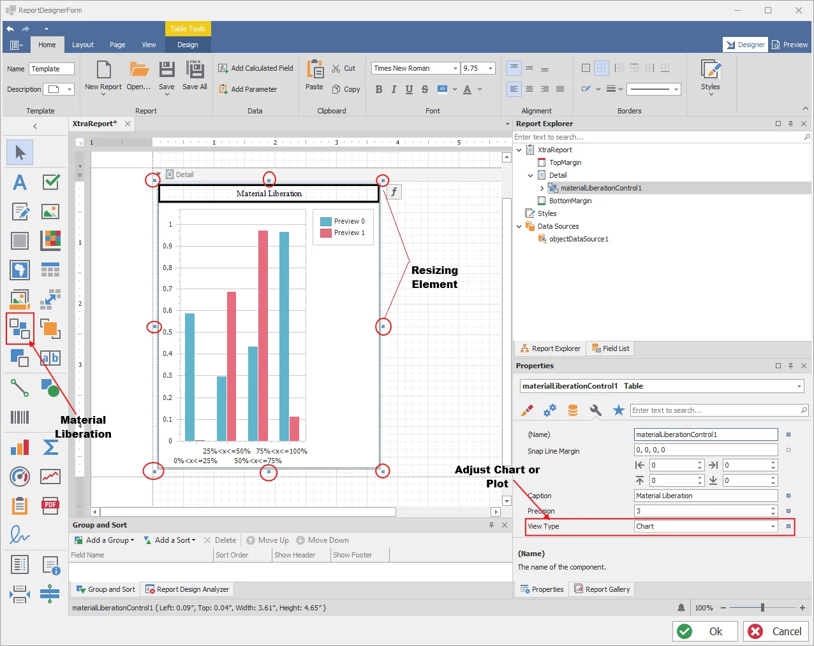This screenshot has width=814, height=646.
Task: Toggle Bold font formatting
Action: tap(379, 89)
